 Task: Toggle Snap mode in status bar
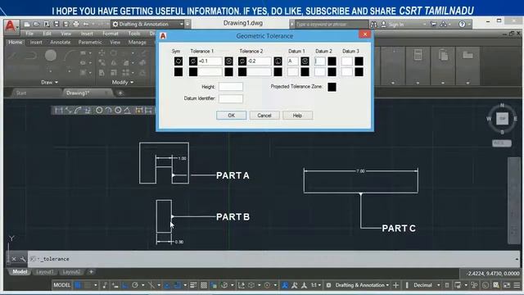point(88,285)
